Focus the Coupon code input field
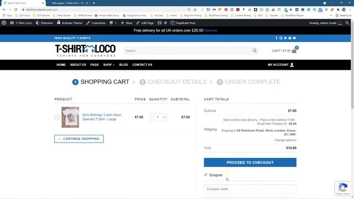Screen dimensions: 354x199 tap(250, 189)
